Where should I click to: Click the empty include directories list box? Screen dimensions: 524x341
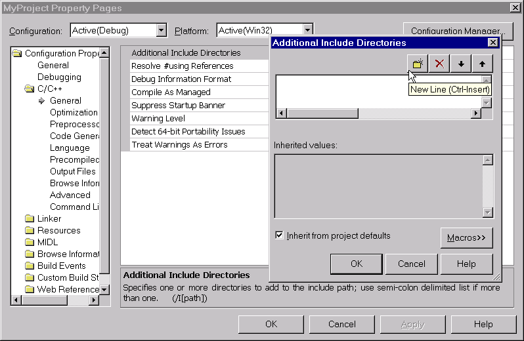378,90
